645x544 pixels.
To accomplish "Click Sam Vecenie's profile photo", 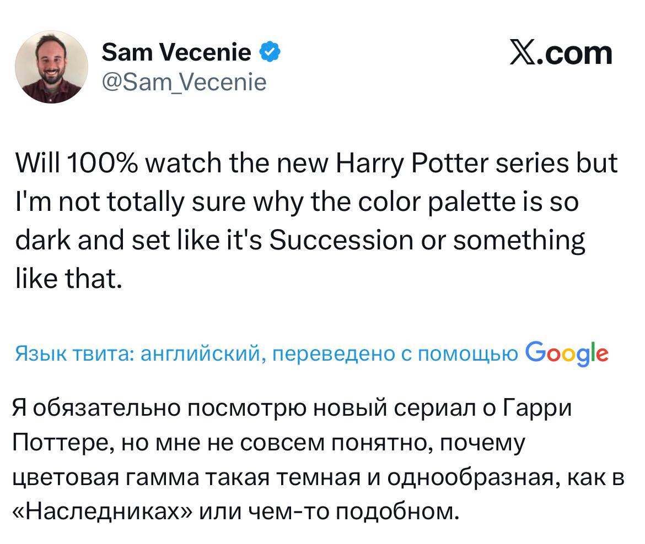I will point(51,67).
